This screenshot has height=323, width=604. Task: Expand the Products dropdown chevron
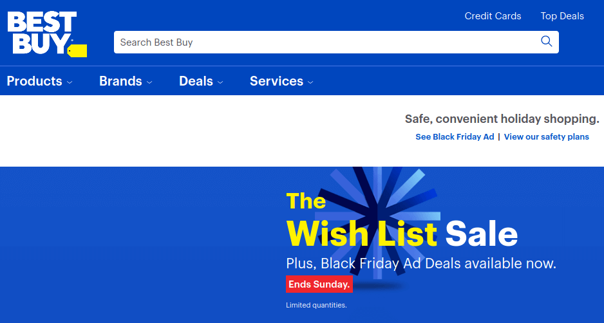pos(70,82)
